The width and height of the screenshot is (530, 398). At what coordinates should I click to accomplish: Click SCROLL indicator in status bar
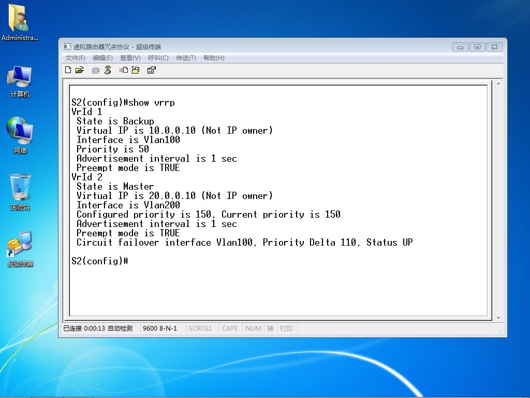(200, 328)
